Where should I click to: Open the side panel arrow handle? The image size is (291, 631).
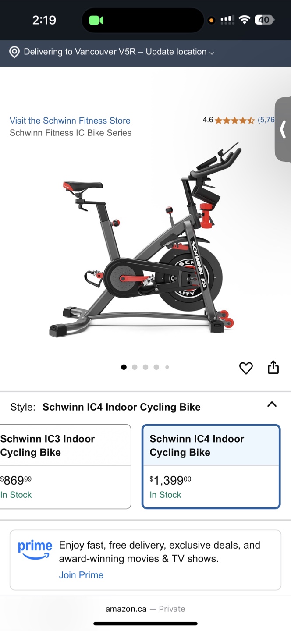(283, 130)
